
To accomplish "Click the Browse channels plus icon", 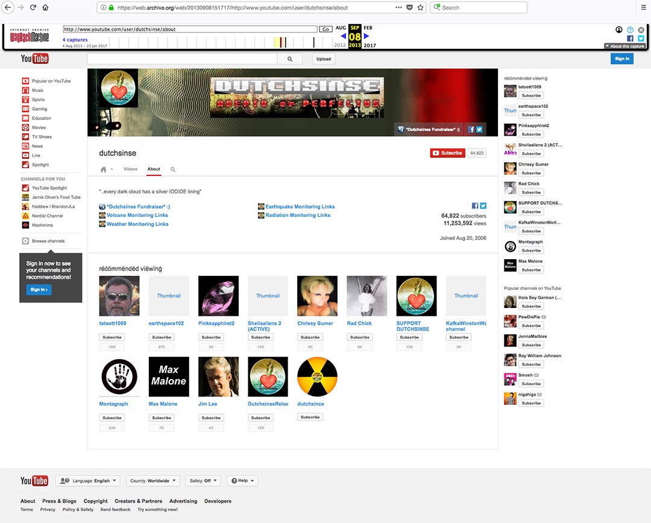I will pos(25,241).
